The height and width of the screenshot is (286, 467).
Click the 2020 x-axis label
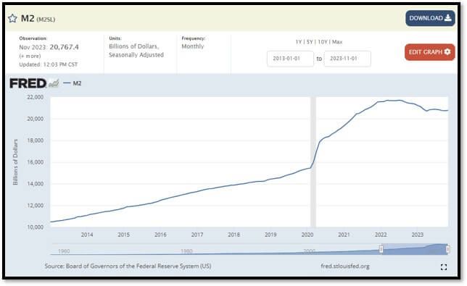307,235
